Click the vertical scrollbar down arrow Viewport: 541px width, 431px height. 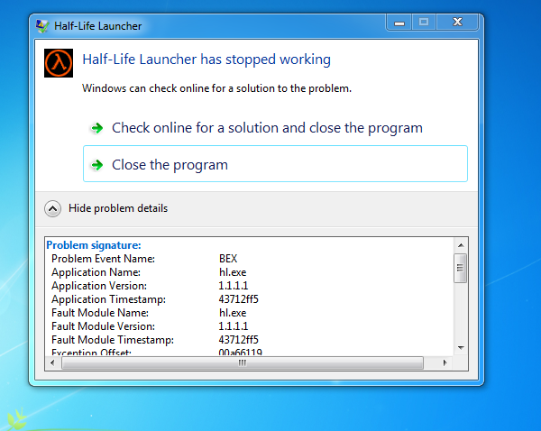click(461, 348)
